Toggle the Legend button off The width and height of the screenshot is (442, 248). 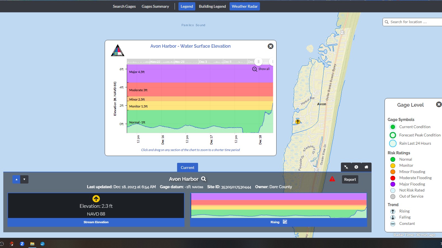pyautogui.click(x=187, y=6)
